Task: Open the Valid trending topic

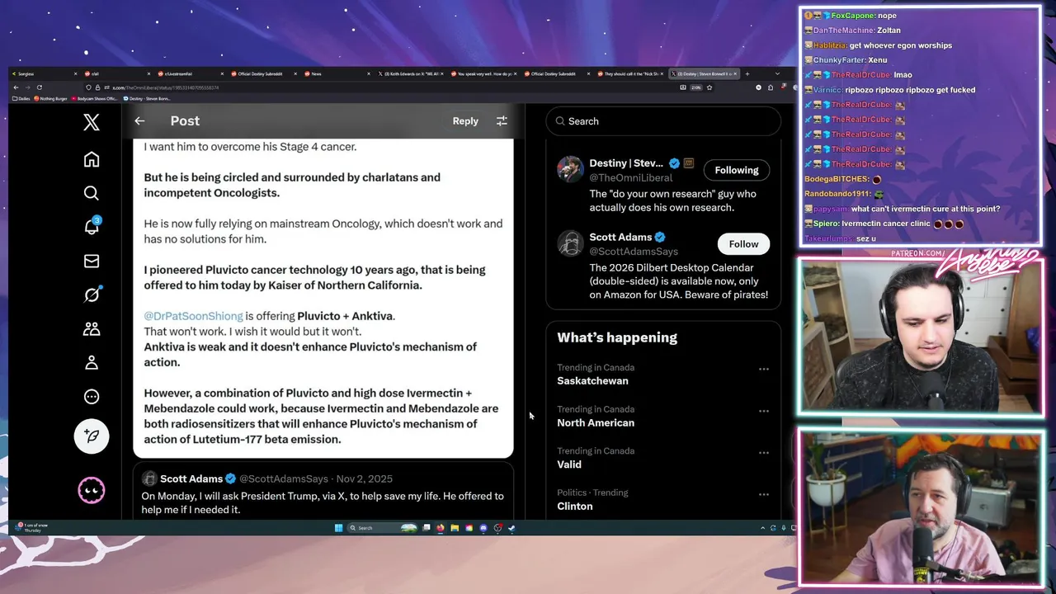Action: (569, 464)
